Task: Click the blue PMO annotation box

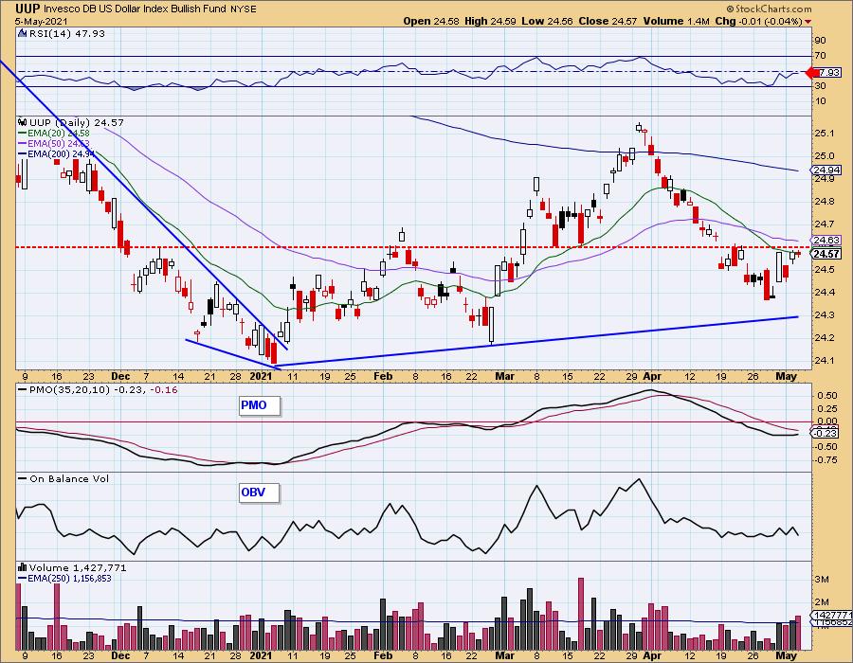Action: (260, 406)
